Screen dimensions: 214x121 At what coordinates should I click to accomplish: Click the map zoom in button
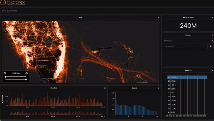tap(5, 24)
